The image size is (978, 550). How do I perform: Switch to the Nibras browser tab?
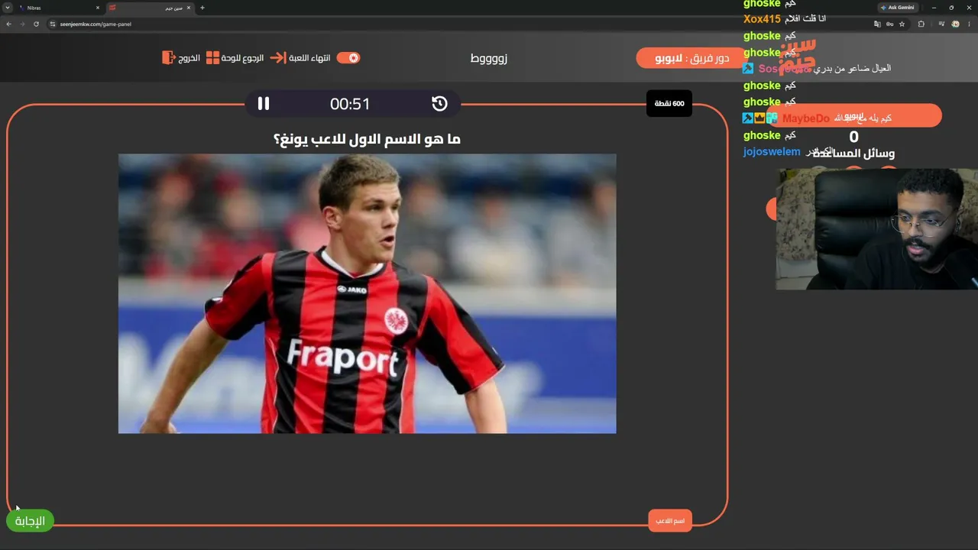pos(58,8)
